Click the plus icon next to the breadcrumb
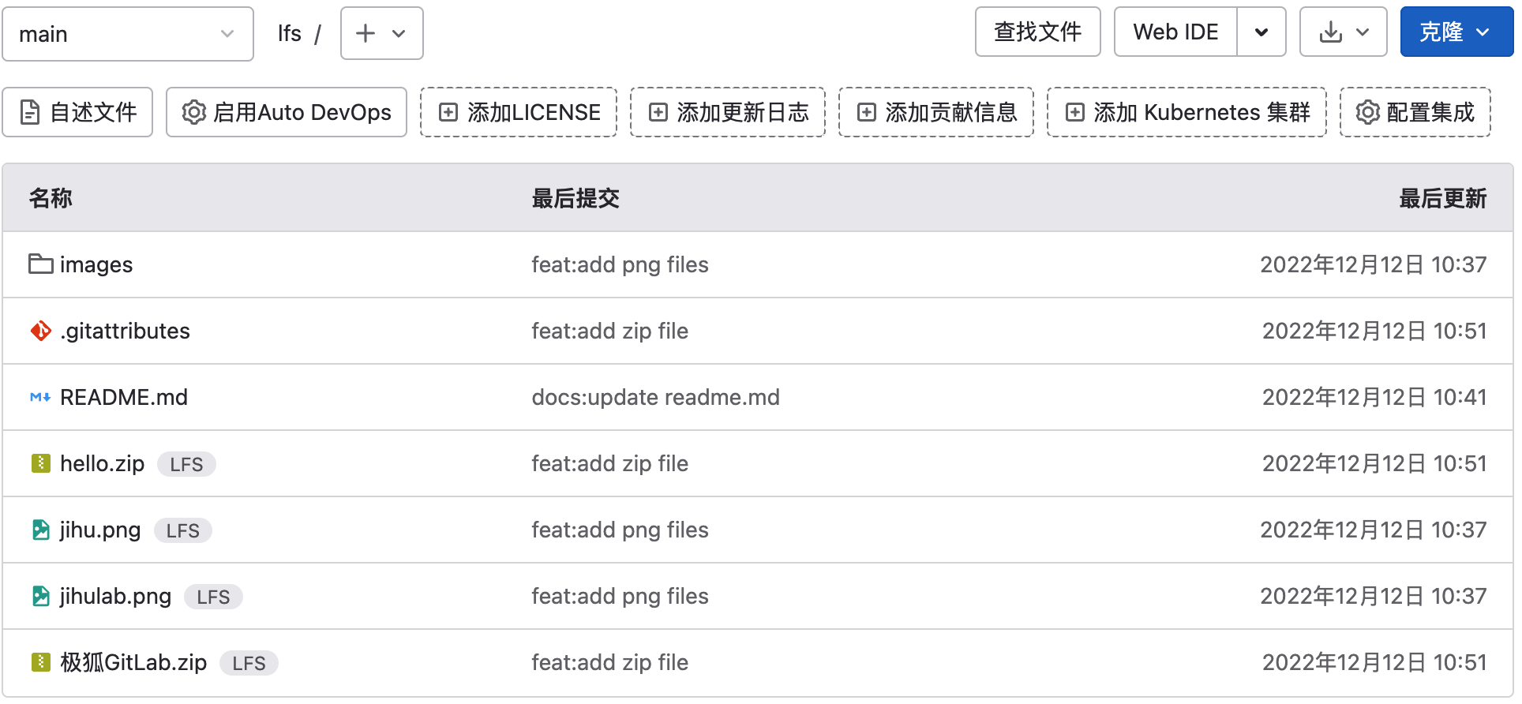This screenshot has height=704, width=1522. 364,33
